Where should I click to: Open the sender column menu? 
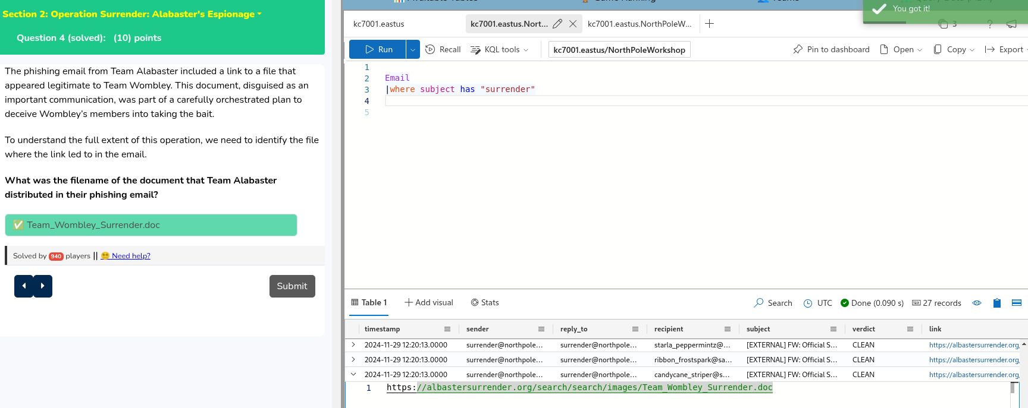(541, 329)
